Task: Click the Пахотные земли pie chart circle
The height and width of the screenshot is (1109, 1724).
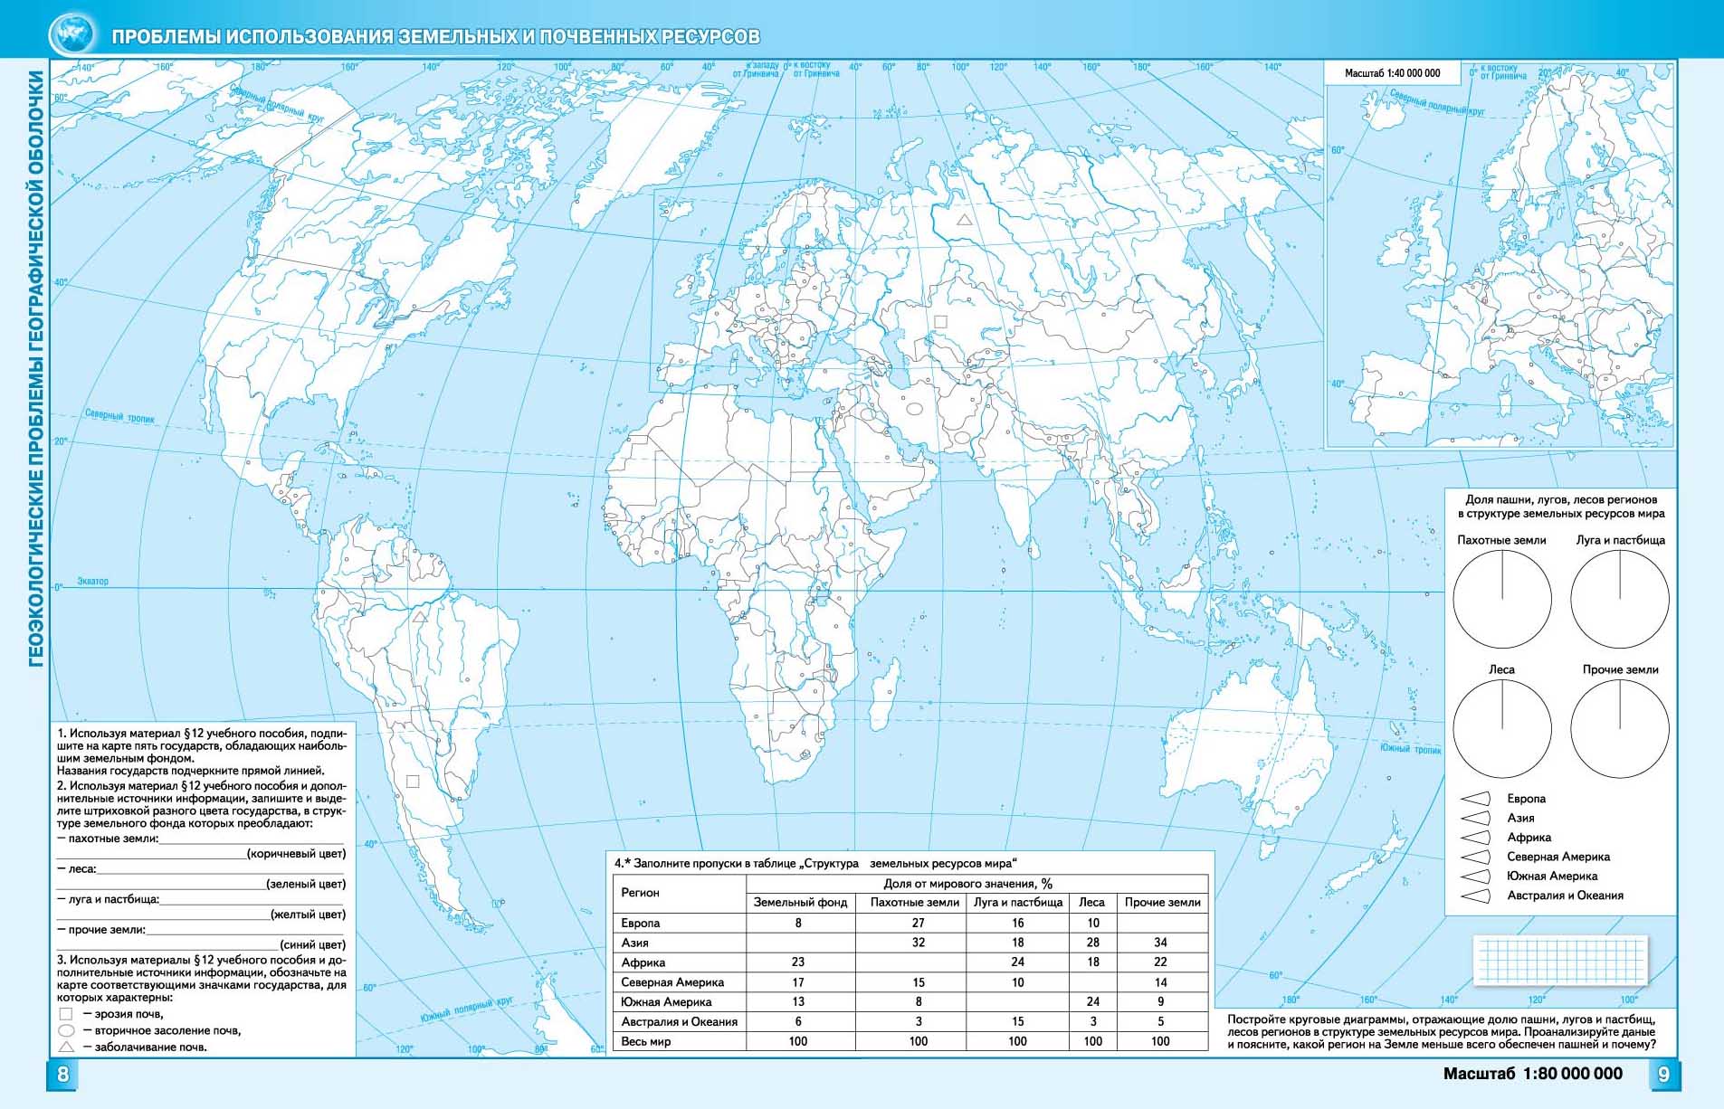Action: (x=1502, y=599)
